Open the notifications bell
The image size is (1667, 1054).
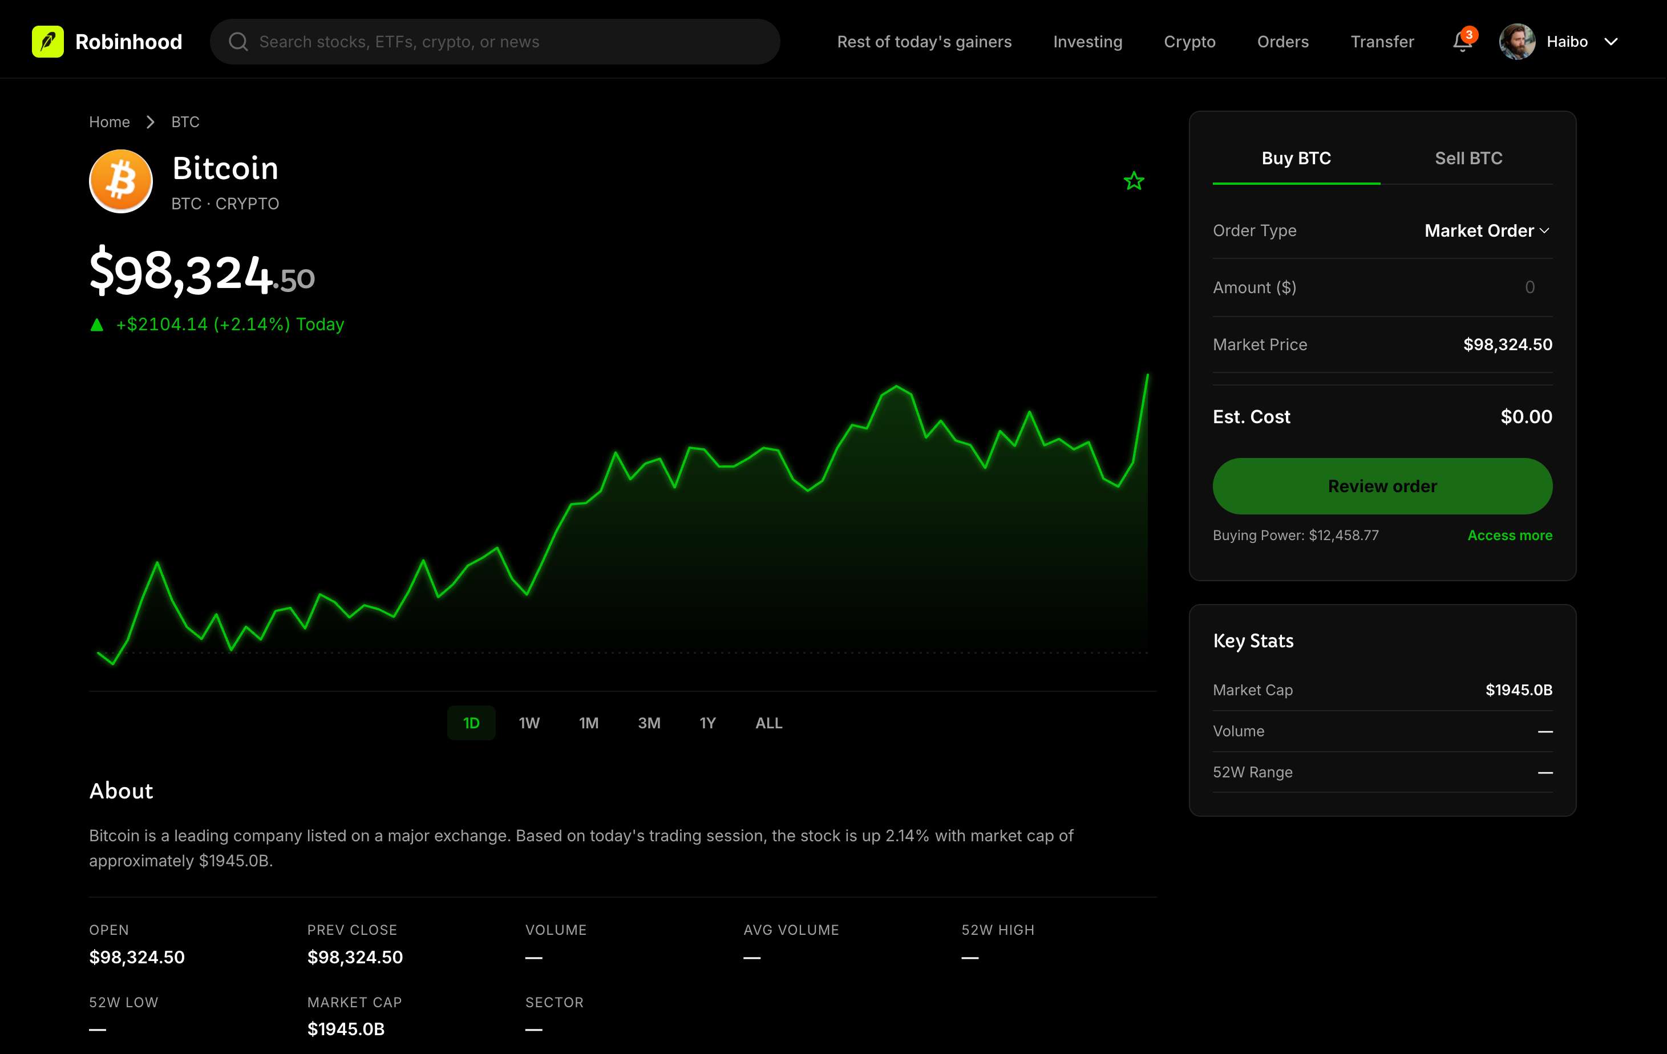pos(1462,42)
